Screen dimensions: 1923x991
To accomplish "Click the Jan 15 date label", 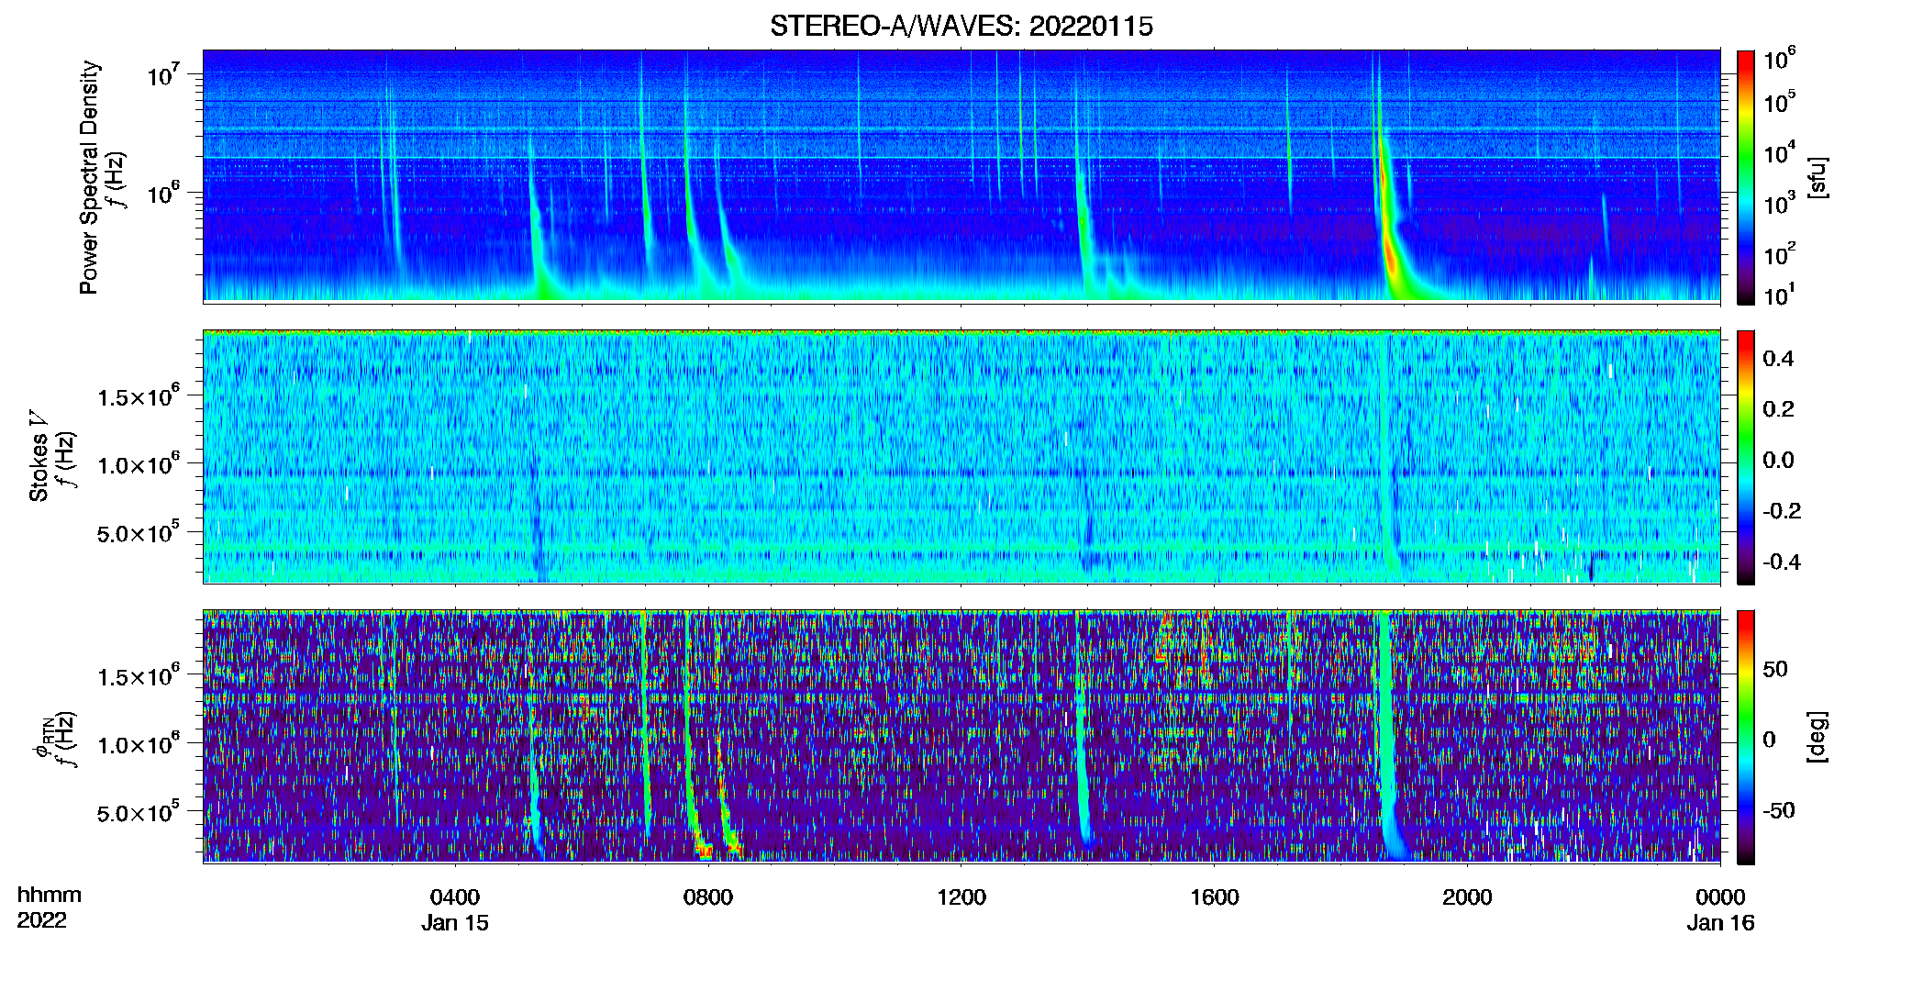I will [x=455, y=922].
